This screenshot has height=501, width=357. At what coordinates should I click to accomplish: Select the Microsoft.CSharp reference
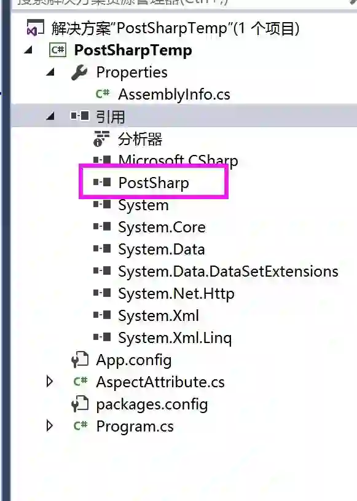pos(178,160)
